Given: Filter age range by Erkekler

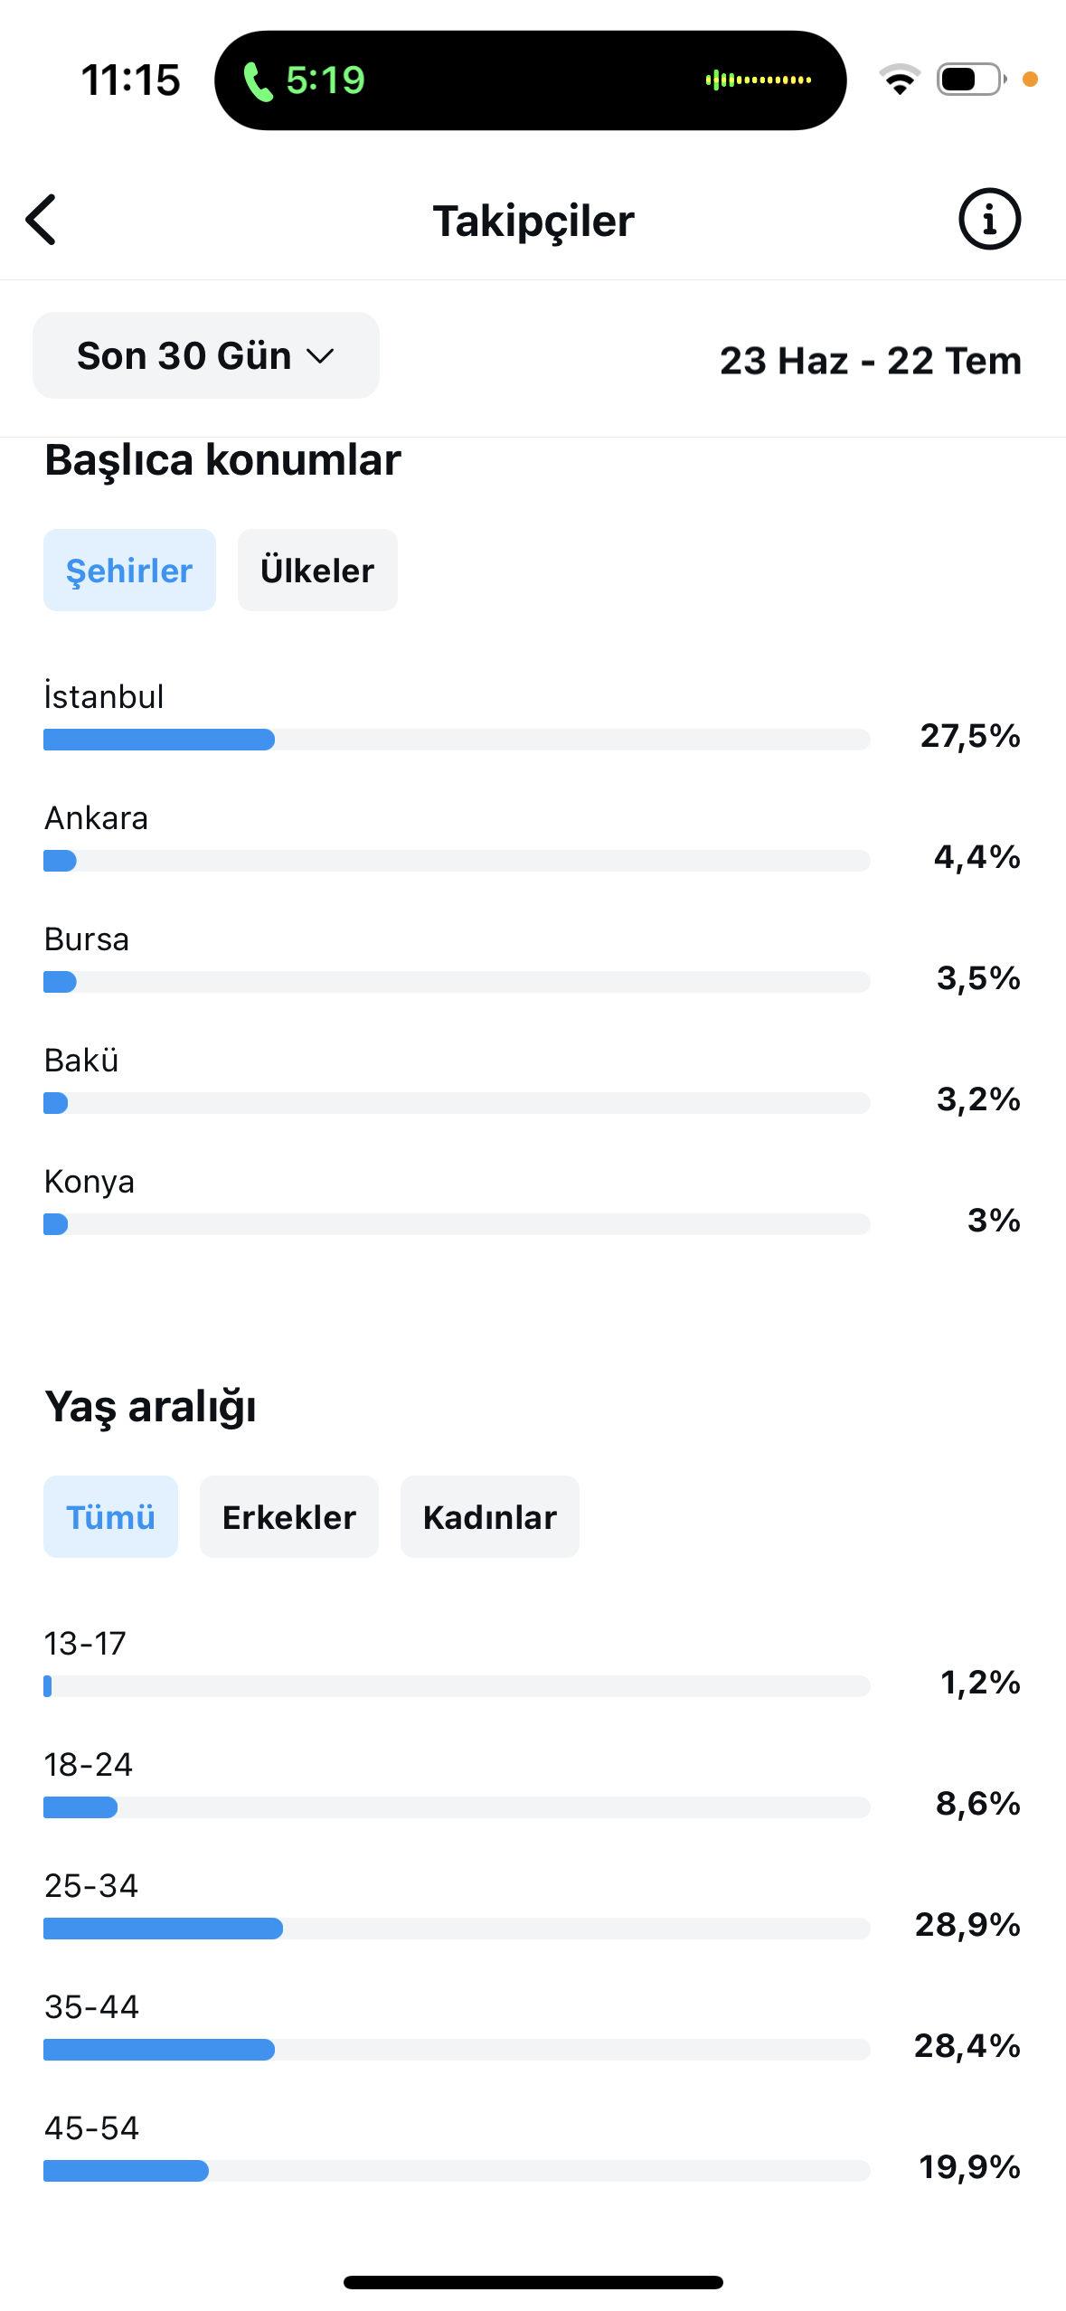Looking at the screenshot, I should [x=289, y=1517].
